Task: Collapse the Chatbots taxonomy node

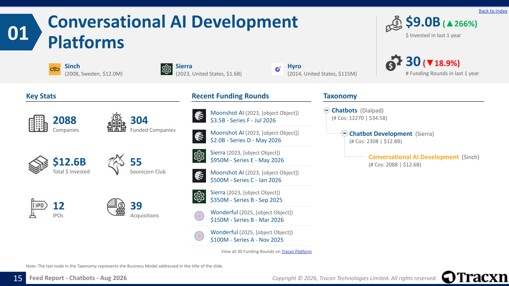Action: (x=326, y=110)
